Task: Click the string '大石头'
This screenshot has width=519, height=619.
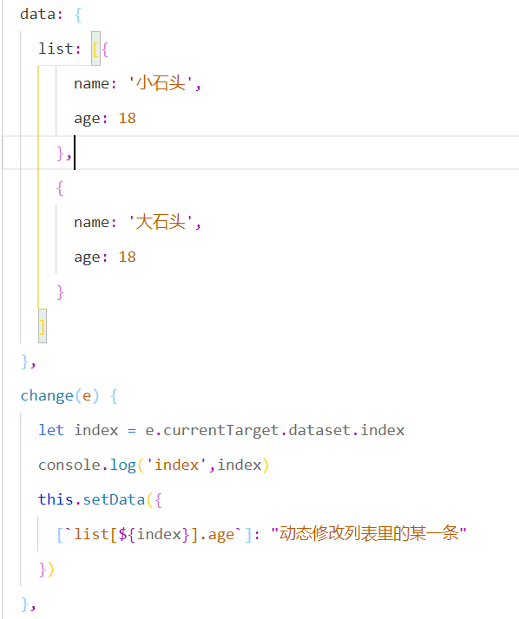Action: pos(161,222)
